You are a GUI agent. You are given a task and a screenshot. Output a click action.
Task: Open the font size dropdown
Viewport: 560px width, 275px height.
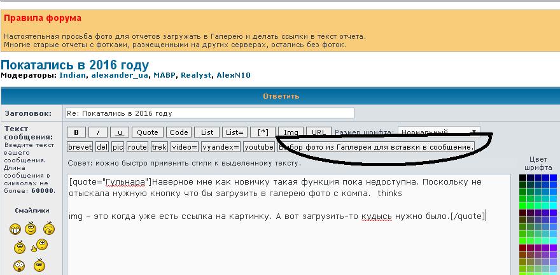439,132
